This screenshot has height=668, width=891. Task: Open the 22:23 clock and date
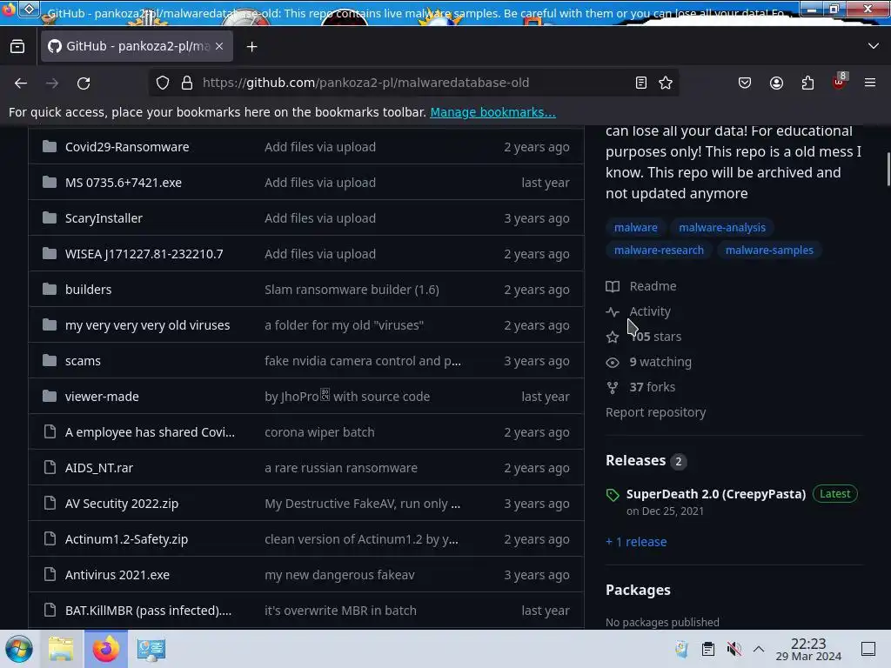(808, 649)
